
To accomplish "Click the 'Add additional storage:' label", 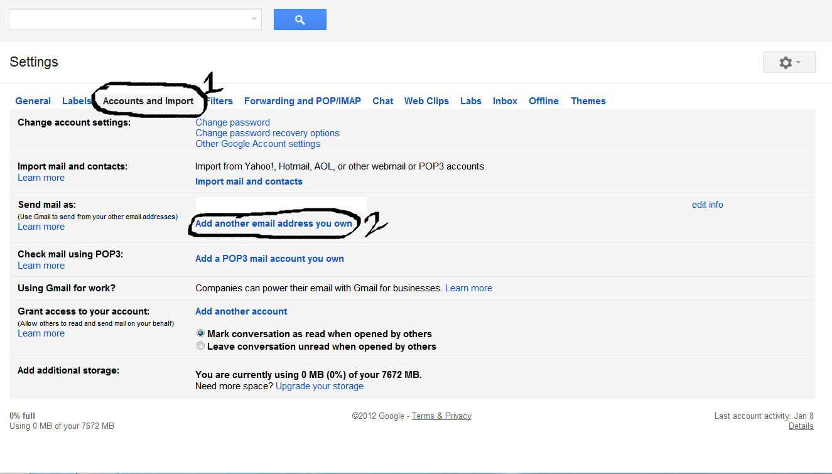I will (68, 370).
